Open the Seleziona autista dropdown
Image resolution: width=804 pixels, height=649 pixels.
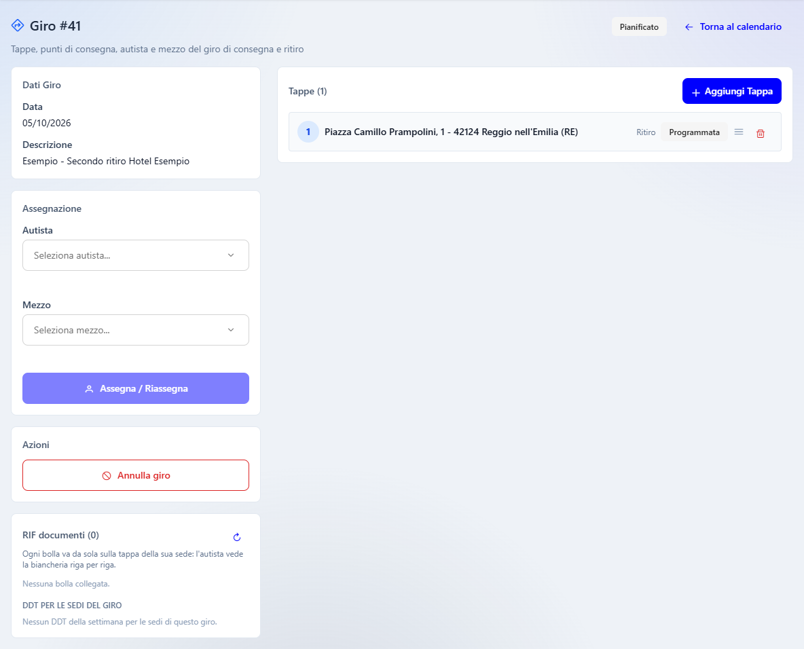click(136, 255)
